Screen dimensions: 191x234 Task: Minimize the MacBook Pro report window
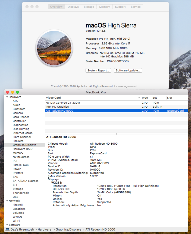[12, 92]
